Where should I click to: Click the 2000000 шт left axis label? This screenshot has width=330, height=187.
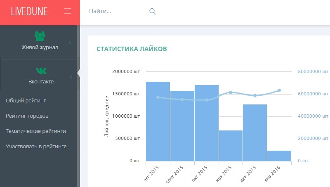(126, 71)
